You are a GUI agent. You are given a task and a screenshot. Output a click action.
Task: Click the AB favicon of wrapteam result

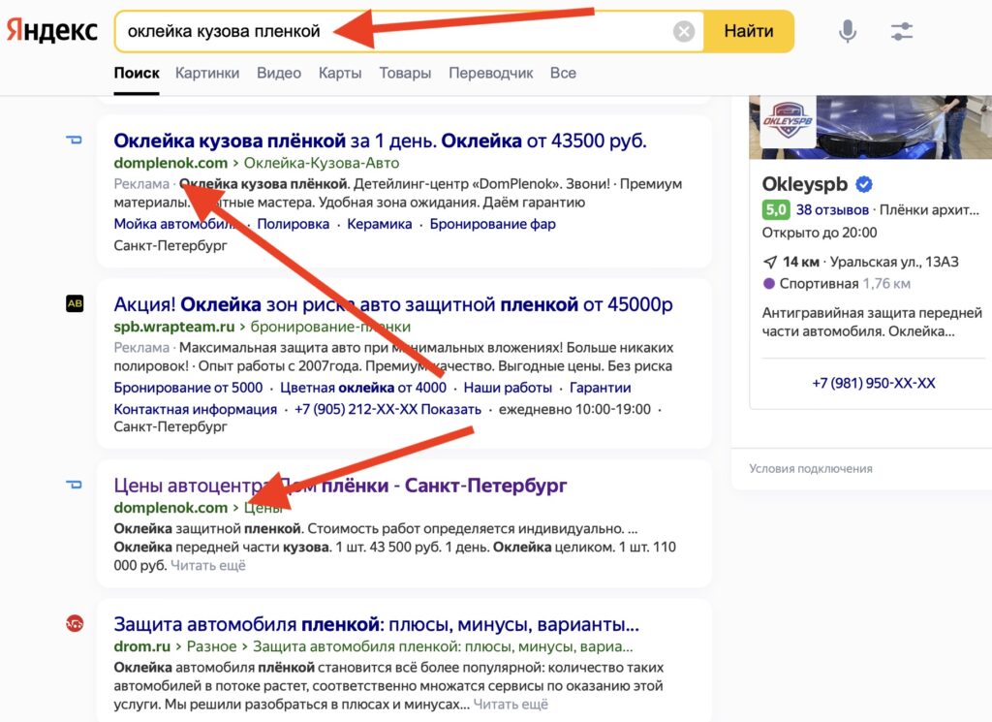point(75,303)
